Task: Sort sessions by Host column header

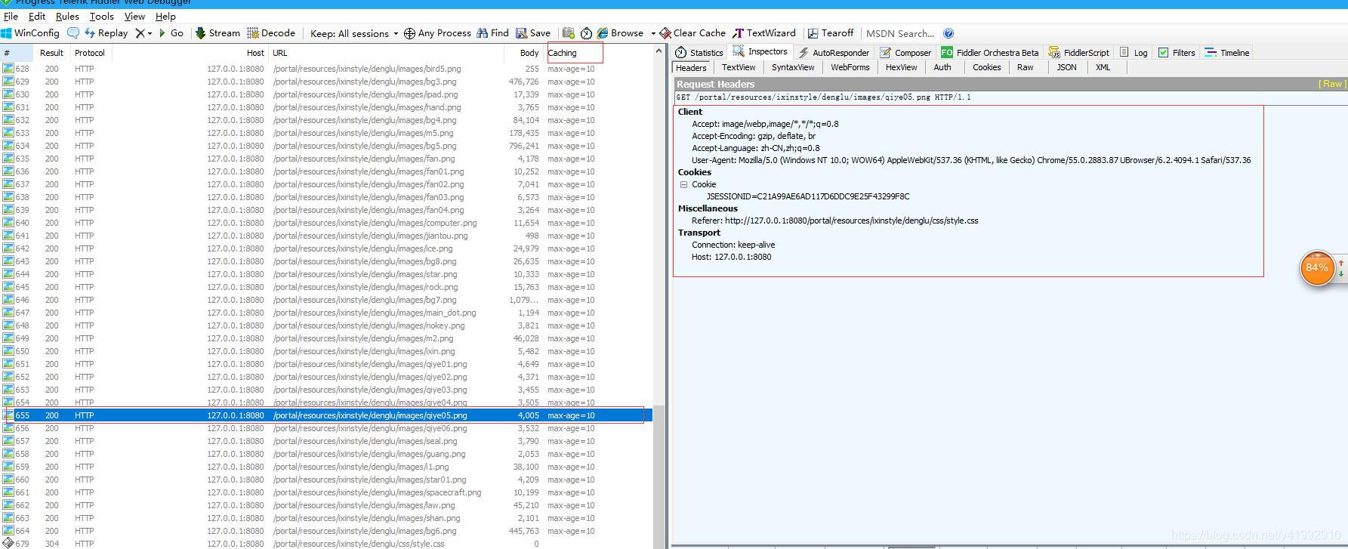Action: [190, 53]
